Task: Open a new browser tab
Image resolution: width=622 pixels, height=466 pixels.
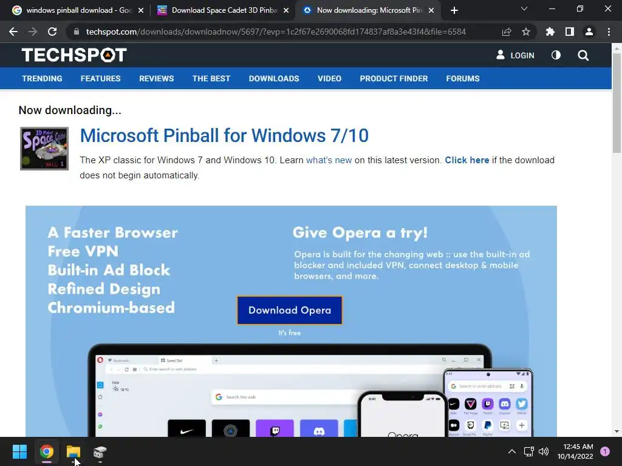Action: 454,10
